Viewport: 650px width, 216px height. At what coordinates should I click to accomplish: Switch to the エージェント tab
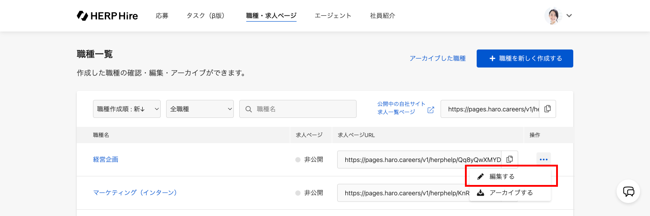tap(333, 16)
